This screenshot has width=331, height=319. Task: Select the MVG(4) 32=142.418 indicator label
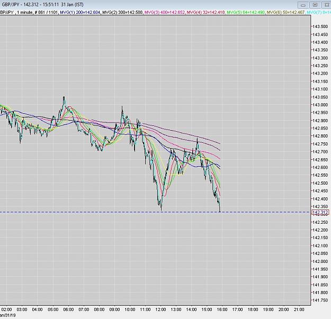(206, 13)
